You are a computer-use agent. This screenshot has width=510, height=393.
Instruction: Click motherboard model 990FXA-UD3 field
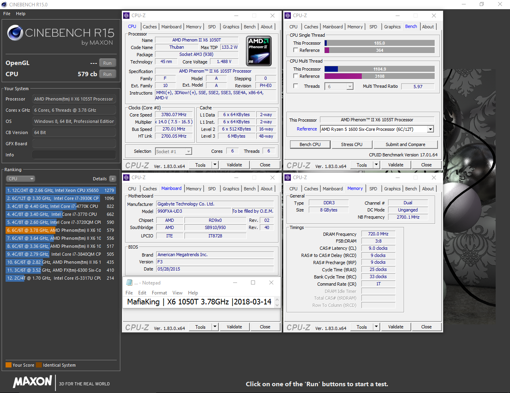[194, 211]
